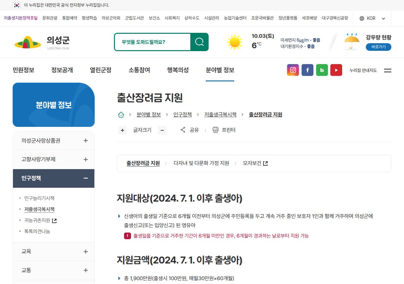Select 다자녀 및 다문화 가정 지원 tab
Screen dimensions: 404x284
tap(201, 163)
